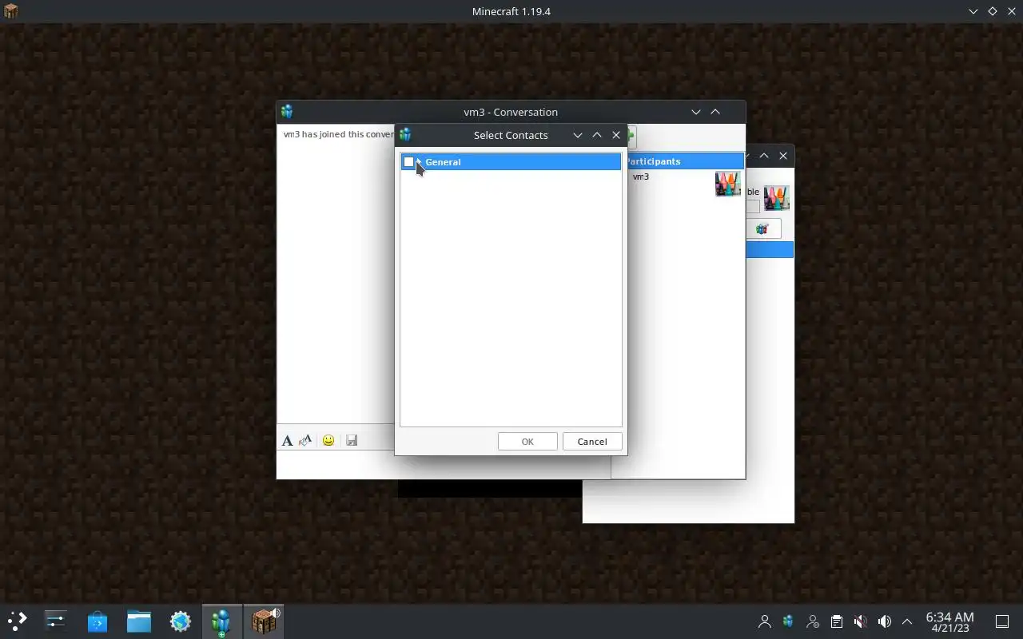Click vm3's crayon avatar in Participants
1023x639 pixels.
[x=728, y=184]
